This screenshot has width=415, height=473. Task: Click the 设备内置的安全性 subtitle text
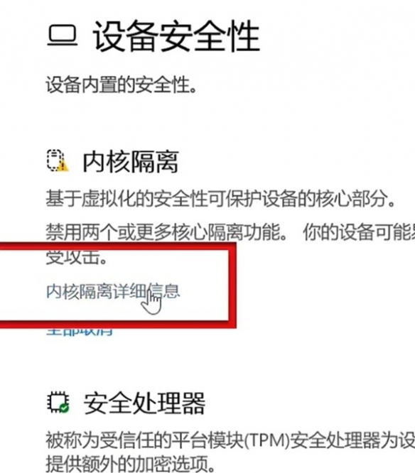[x=122, y=85]
